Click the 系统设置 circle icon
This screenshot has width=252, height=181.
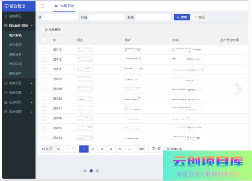[x=6, y=93]
